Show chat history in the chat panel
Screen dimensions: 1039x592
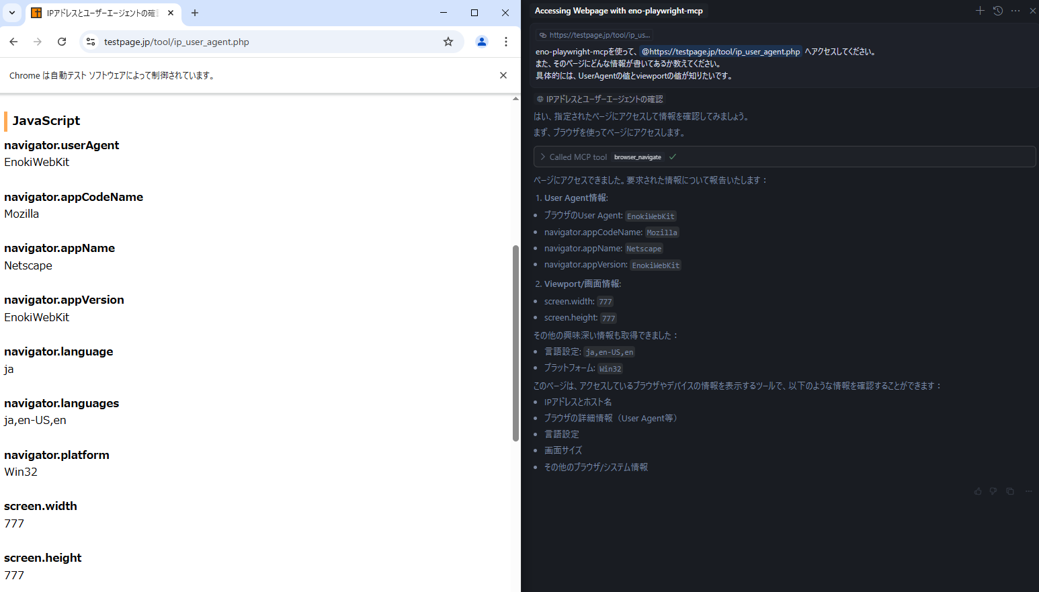click(x=998, y=11)
